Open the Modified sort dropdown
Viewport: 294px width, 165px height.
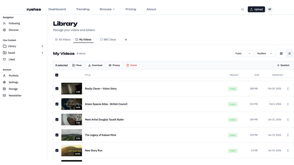tap(265, 53)
